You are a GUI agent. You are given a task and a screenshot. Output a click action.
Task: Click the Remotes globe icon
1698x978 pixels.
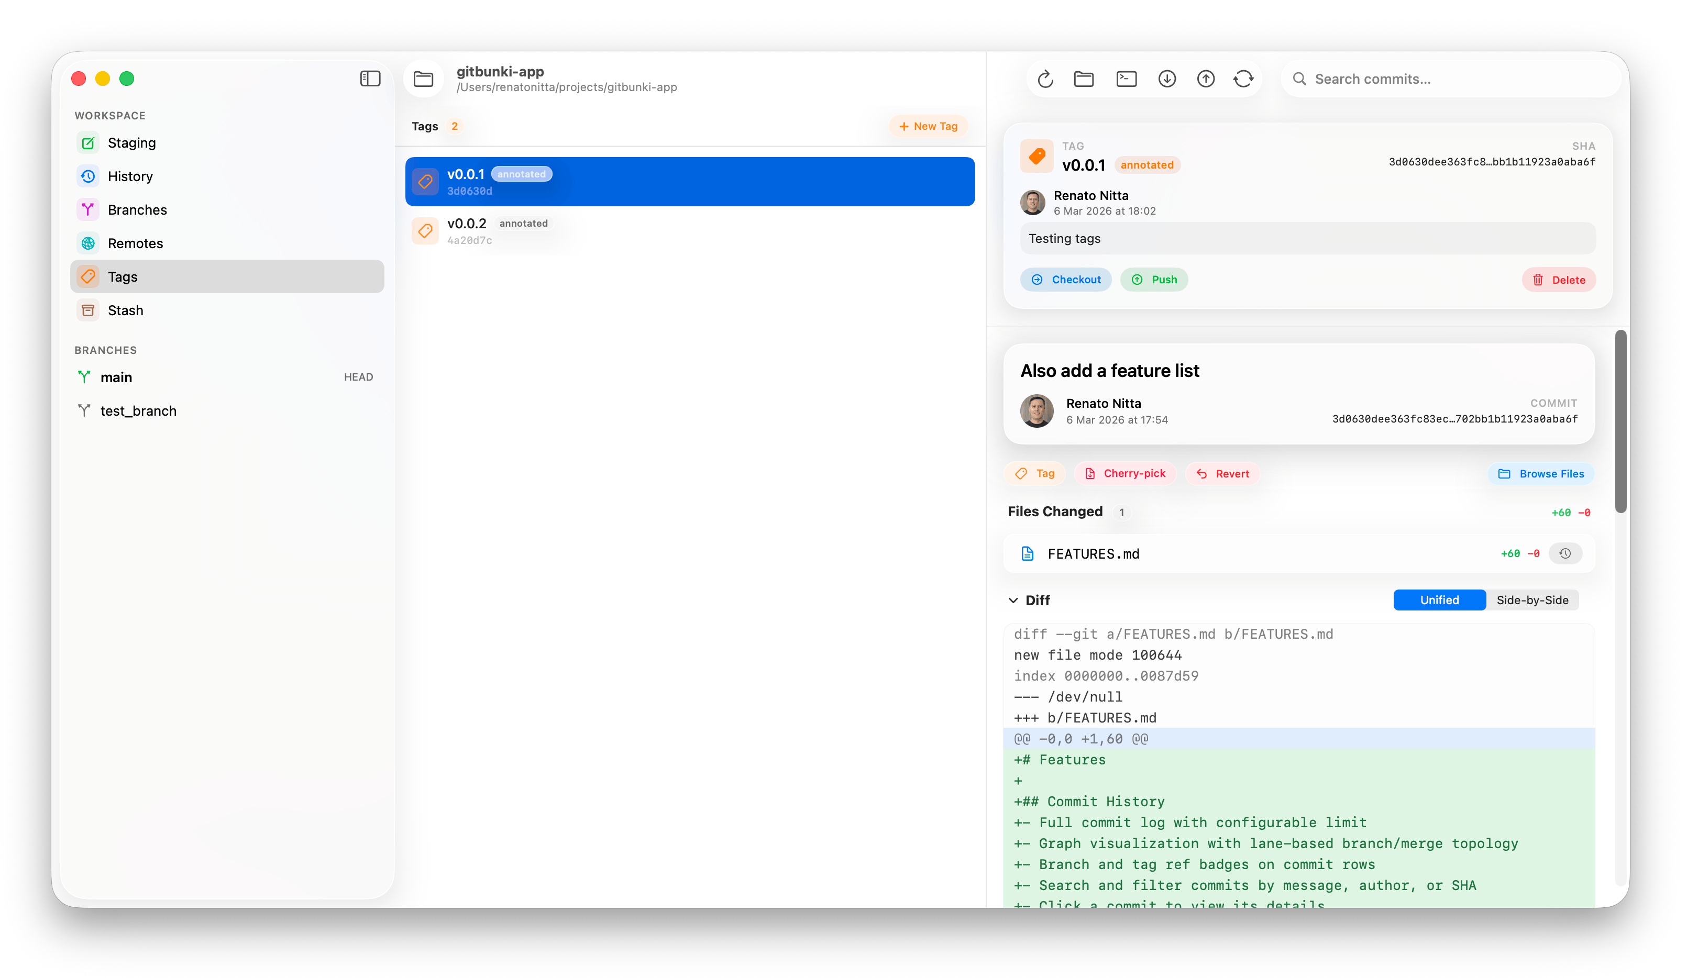pyautogui.click(x=88, y=244)
